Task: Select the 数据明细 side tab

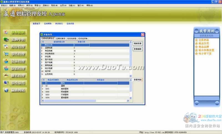Action: tap(137, 80)
